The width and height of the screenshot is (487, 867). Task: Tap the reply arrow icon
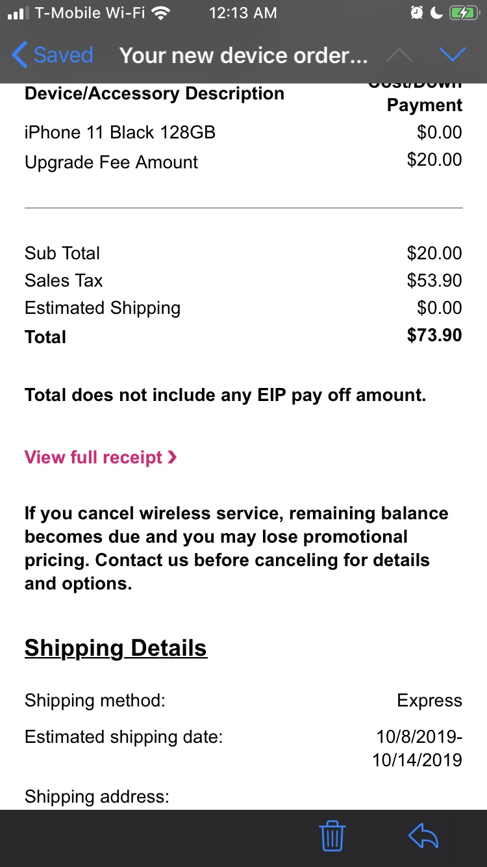(423, 836)
